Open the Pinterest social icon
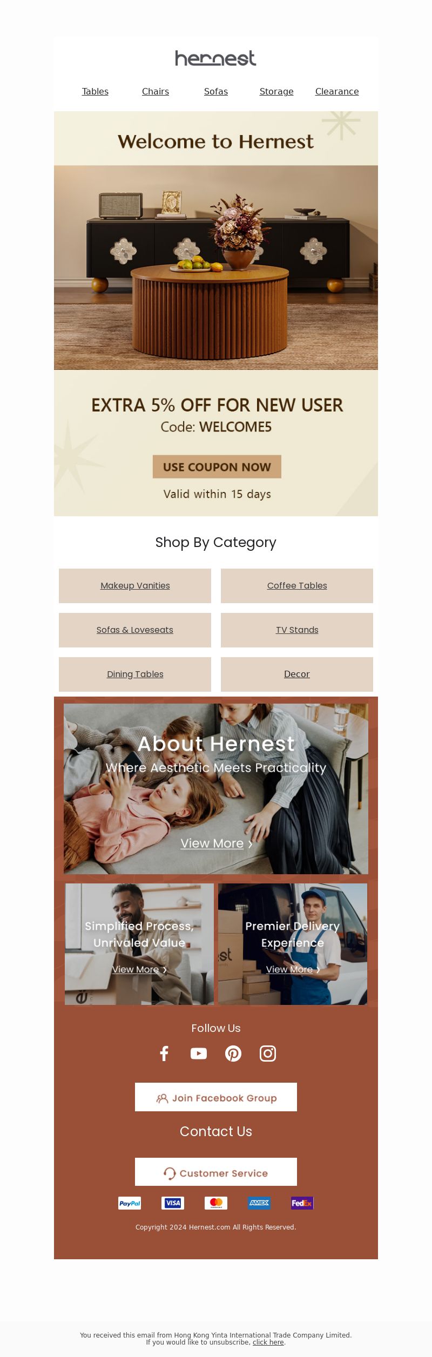 pyautogui.click(x=233, y=1054)
